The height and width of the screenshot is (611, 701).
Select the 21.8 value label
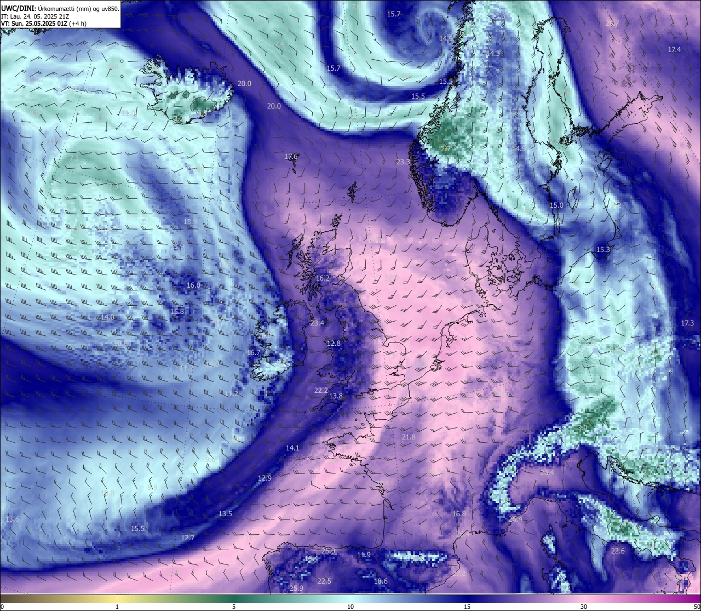tap(408, 437)
